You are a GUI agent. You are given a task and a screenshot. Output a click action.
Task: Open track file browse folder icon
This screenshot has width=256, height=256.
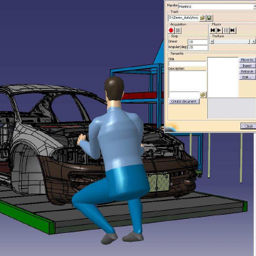(202, 18)
